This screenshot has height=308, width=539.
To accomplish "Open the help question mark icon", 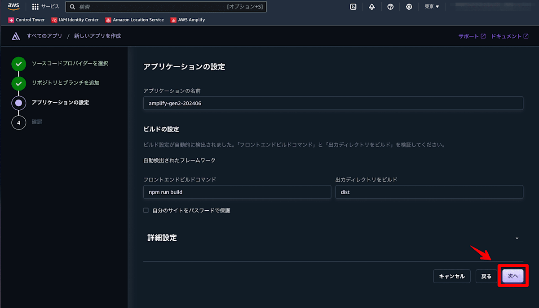I will (391, 7).
